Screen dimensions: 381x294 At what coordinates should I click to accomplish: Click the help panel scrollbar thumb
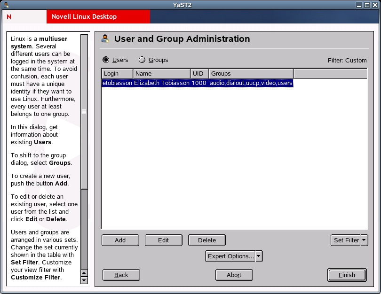click(x=84, y=112)
